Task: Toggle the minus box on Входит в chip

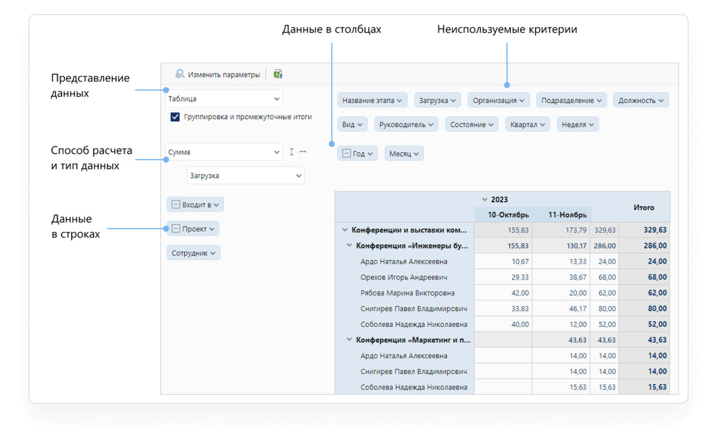Action: tap(176, 205)
